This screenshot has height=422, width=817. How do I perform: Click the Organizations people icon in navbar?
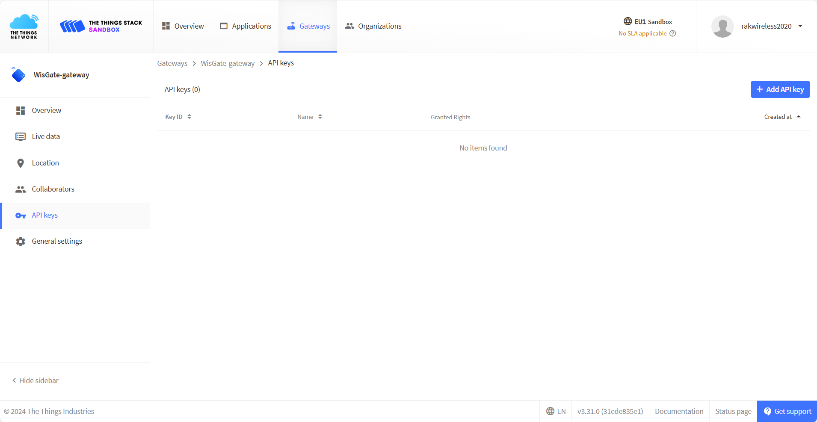[x=349, y=26]
